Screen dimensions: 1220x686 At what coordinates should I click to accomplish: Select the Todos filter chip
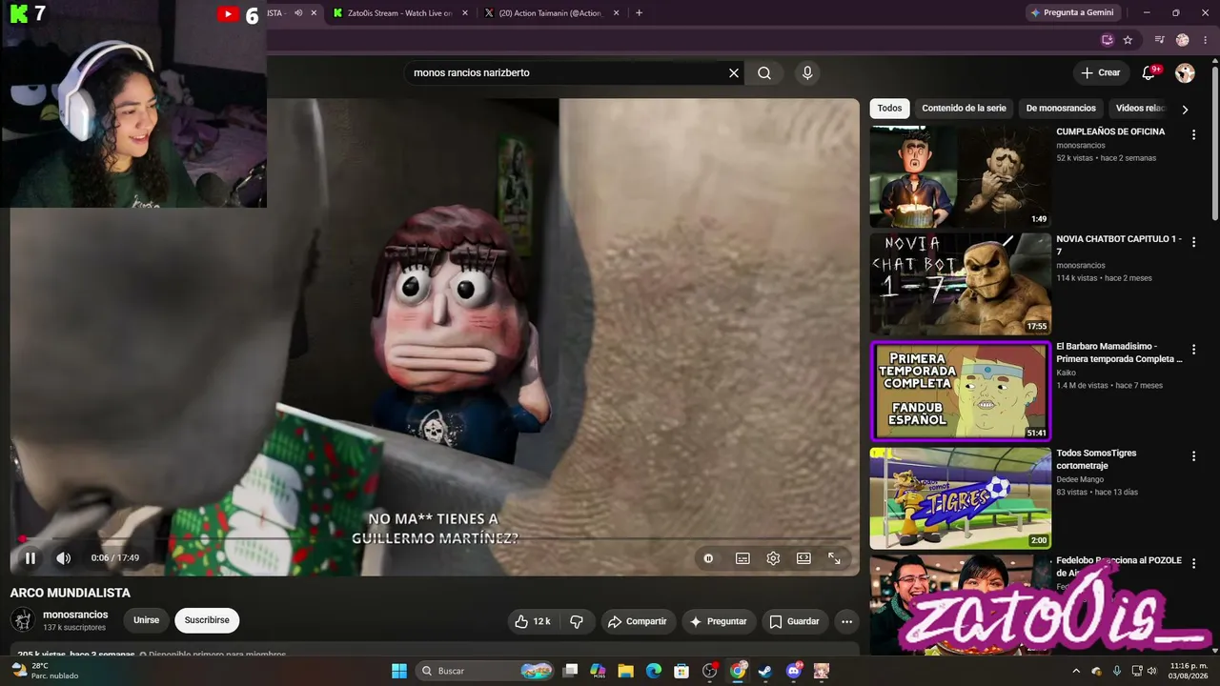tap(889, 109)
